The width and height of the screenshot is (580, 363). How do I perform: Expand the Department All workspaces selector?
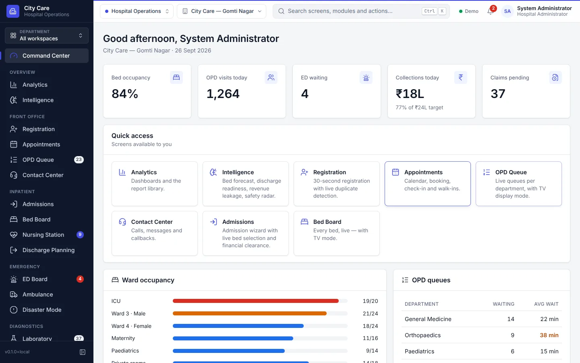[47, 35]
